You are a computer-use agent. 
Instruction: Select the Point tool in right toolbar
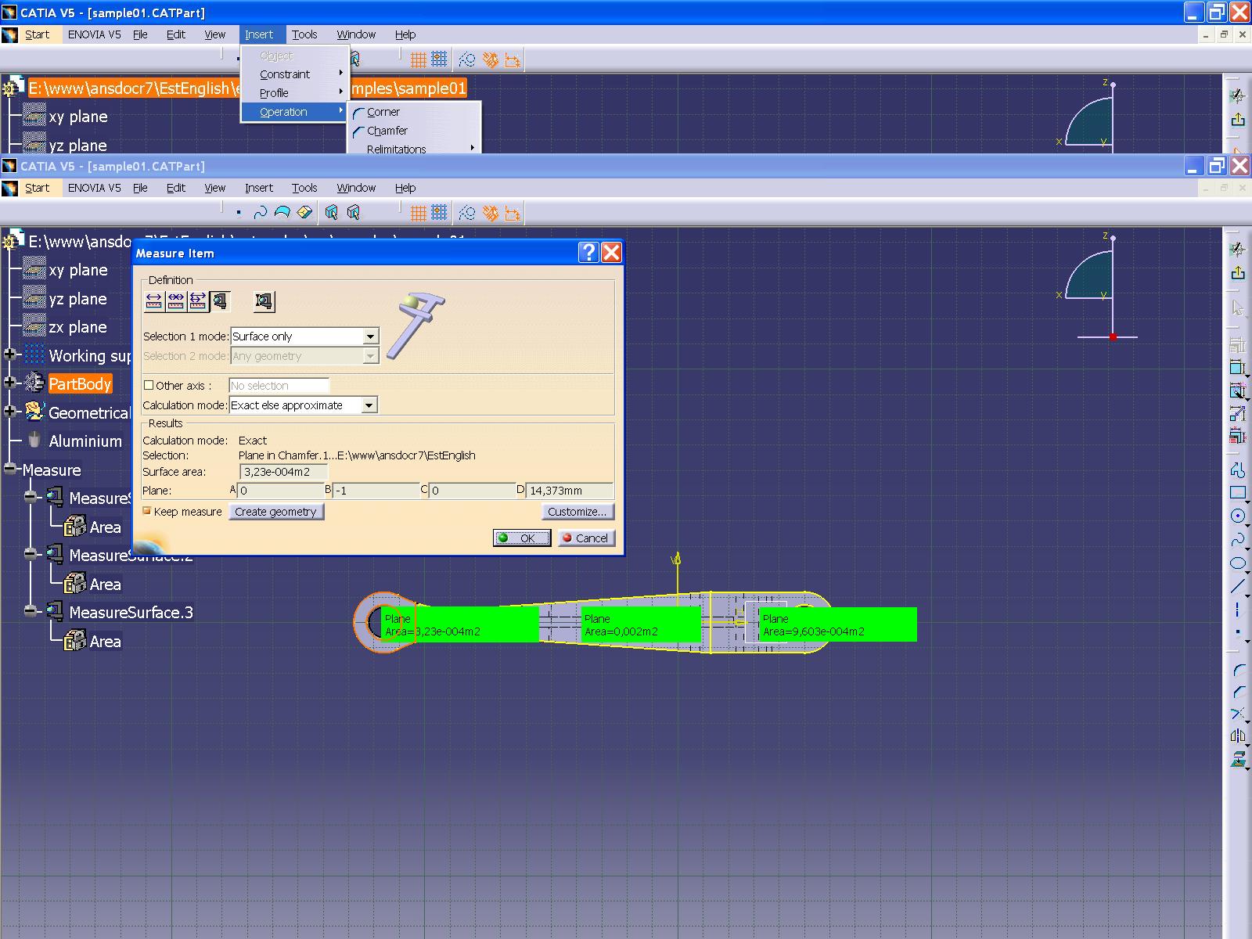[x=1237, y=631]
